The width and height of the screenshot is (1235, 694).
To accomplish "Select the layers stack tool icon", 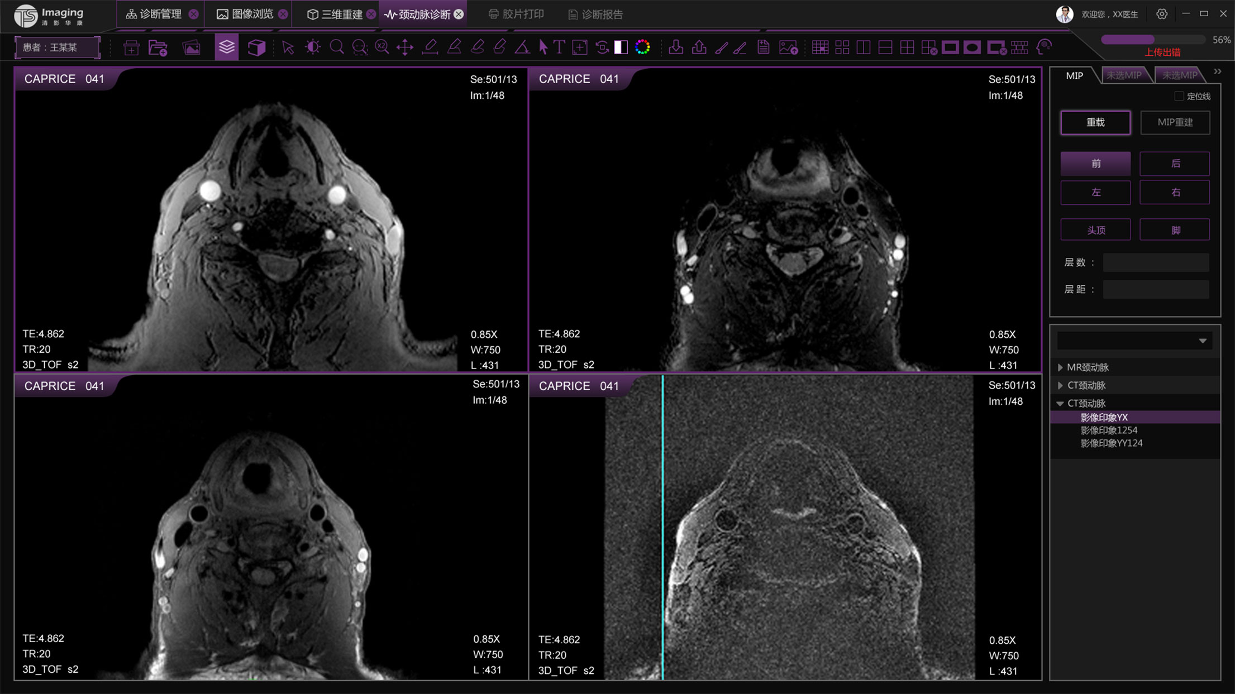I will point(226,47).
